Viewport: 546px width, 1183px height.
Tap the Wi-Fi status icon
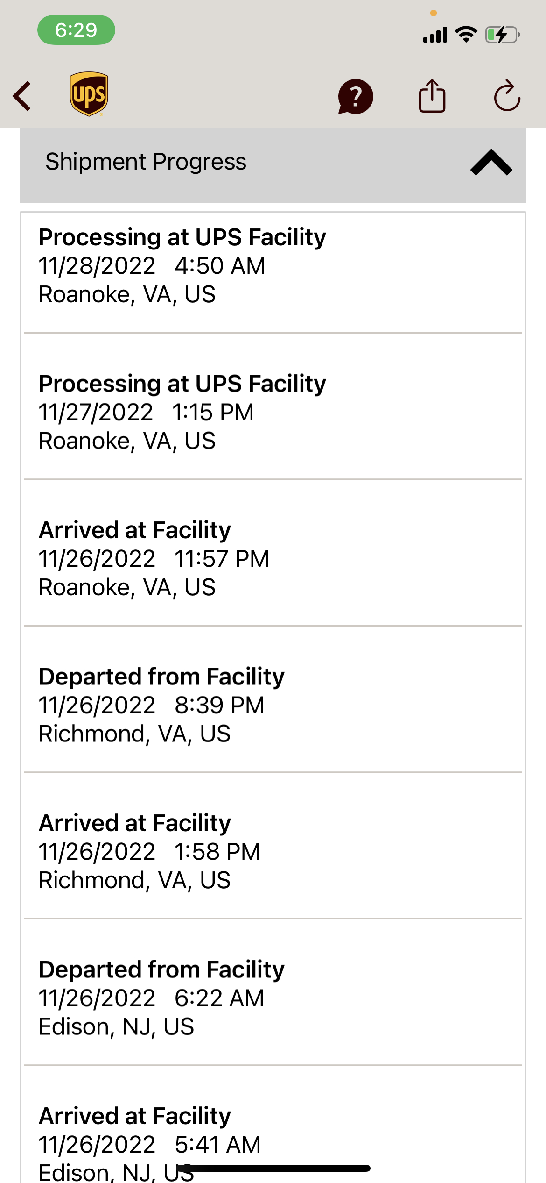(466, 35)
